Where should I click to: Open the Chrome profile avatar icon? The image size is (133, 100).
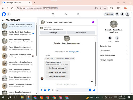coord(125,8)
